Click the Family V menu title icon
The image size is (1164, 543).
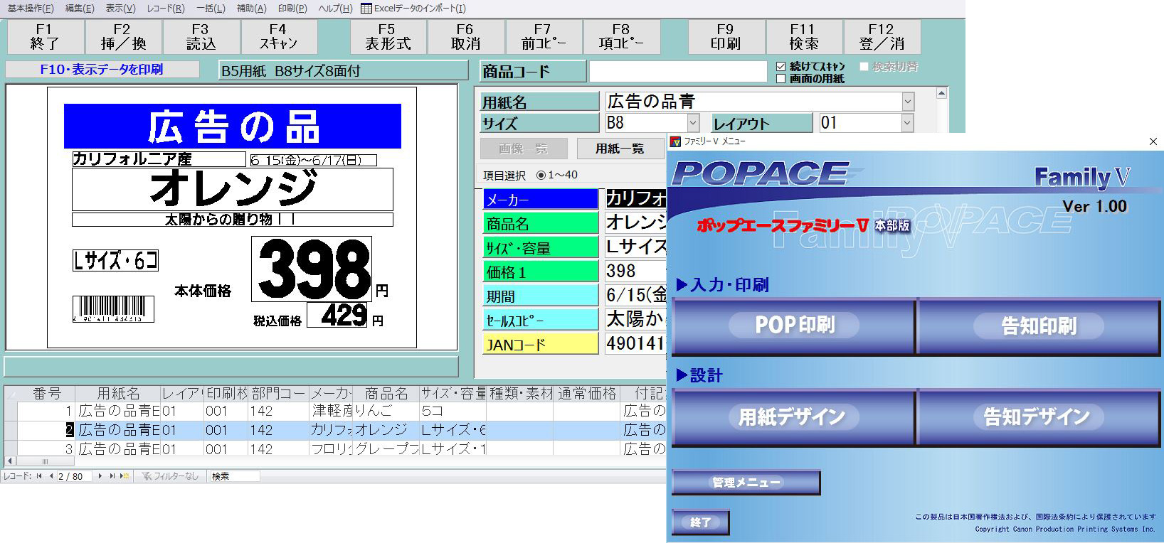click(676, 141)
